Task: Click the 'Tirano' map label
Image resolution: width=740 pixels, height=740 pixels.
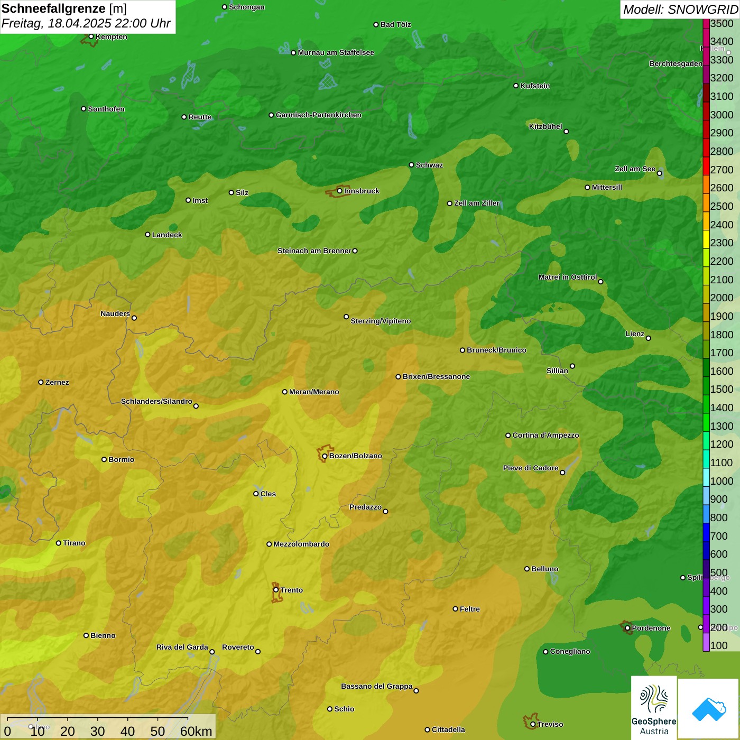Action: coord(74,543)
